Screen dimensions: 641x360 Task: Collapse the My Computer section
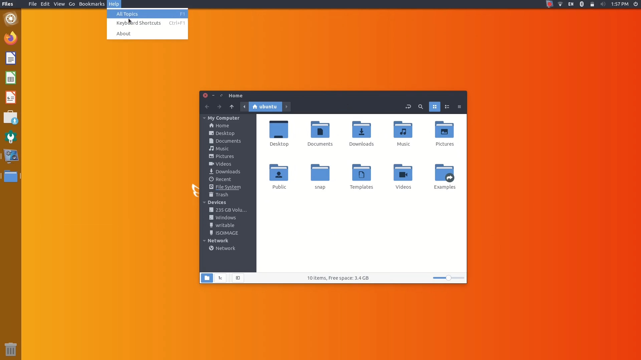204,118
